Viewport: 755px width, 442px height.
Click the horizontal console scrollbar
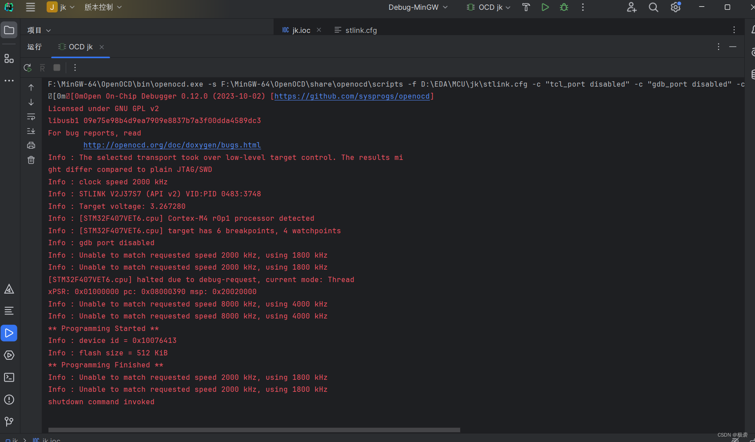254,430
